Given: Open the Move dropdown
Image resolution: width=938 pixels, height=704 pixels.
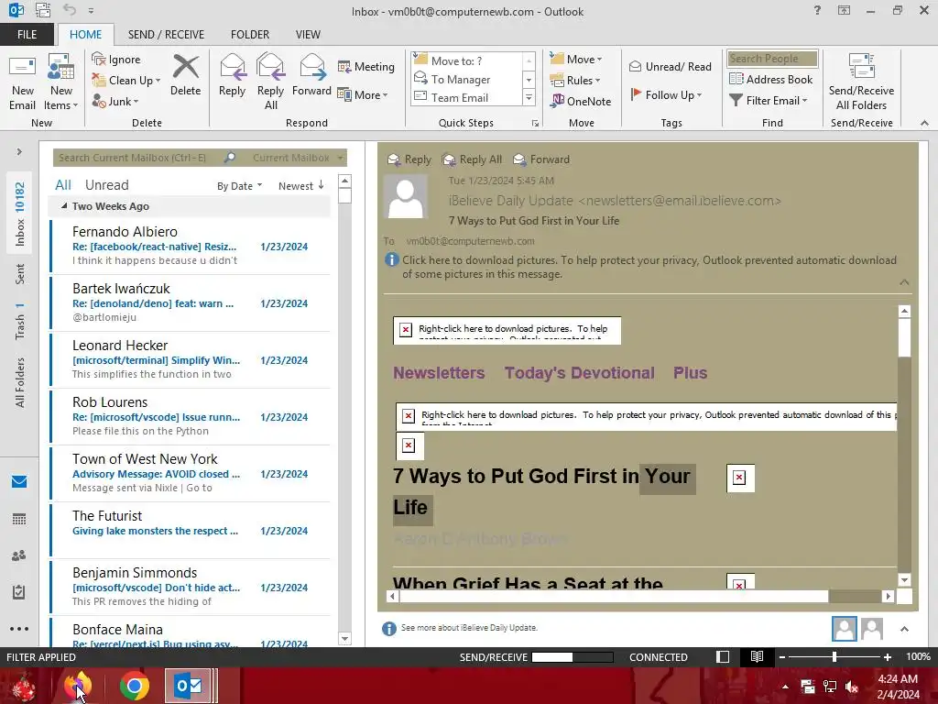Looking at the screenshot, I should [576, 59].
